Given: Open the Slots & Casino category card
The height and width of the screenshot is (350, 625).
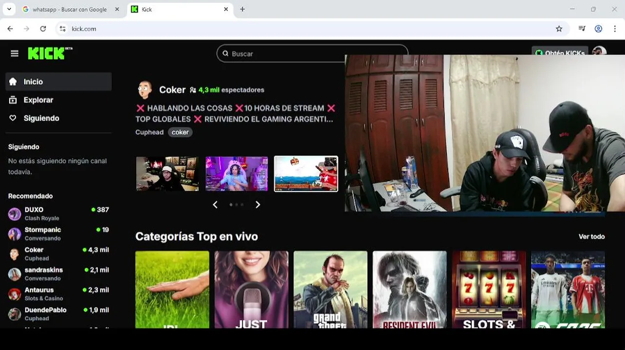Looking at the screenshot, I should (x=489, y=290).
